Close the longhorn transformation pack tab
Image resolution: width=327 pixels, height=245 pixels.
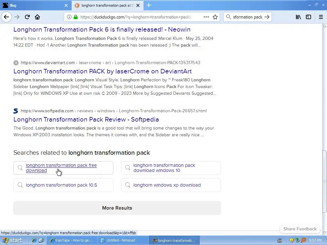tap(138, 5)
